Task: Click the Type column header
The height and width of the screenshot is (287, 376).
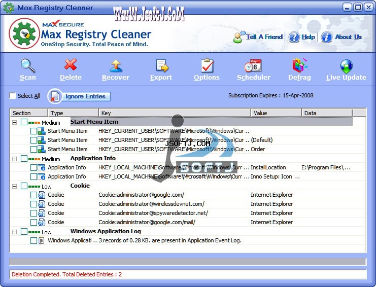Action: [73, 113]
